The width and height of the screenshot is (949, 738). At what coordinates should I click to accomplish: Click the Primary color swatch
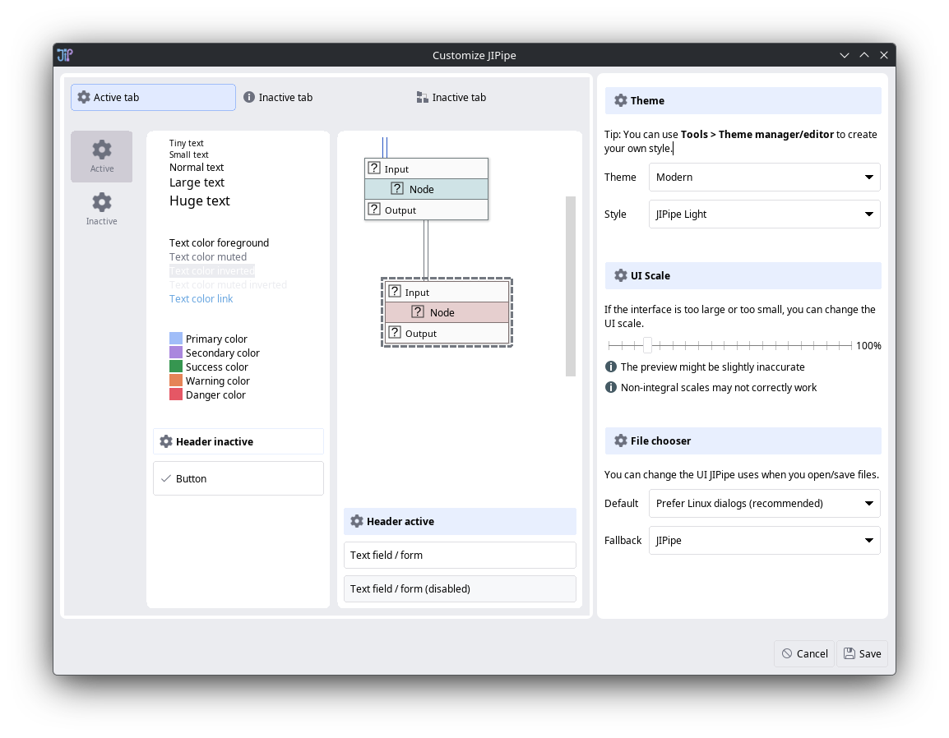[176, 339]
